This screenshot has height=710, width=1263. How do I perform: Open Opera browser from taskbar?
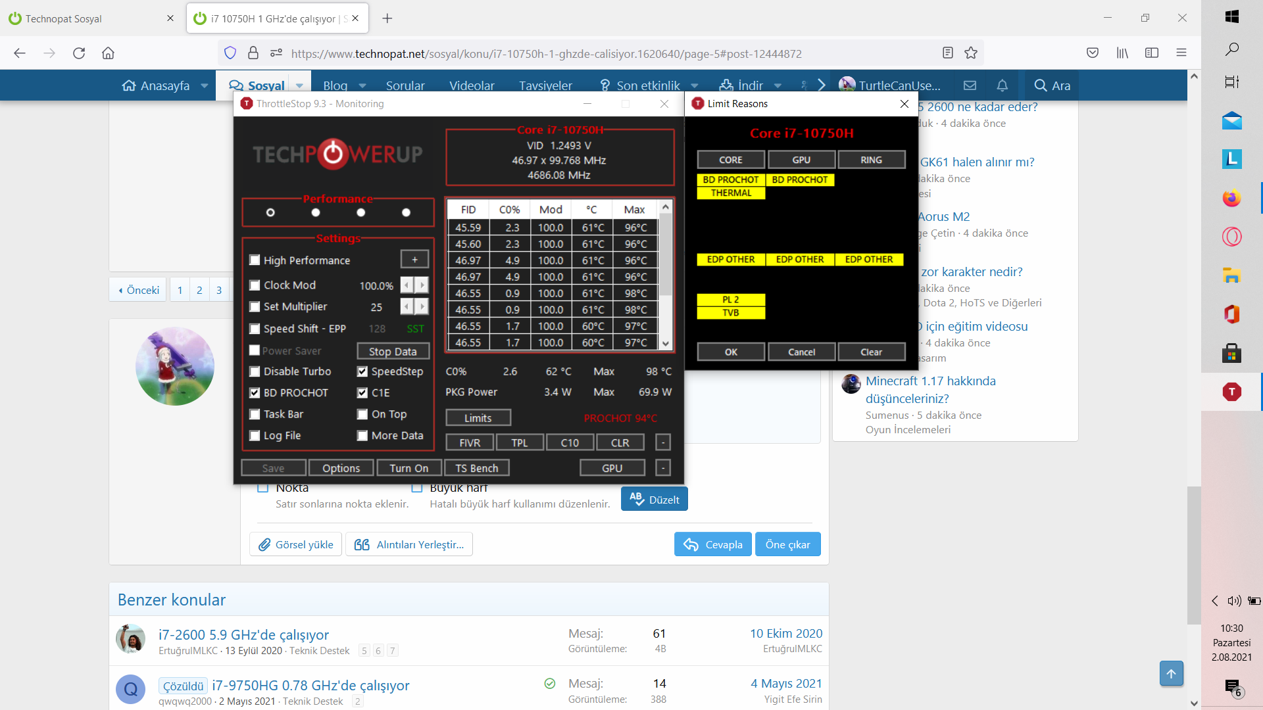[1231, 237]
